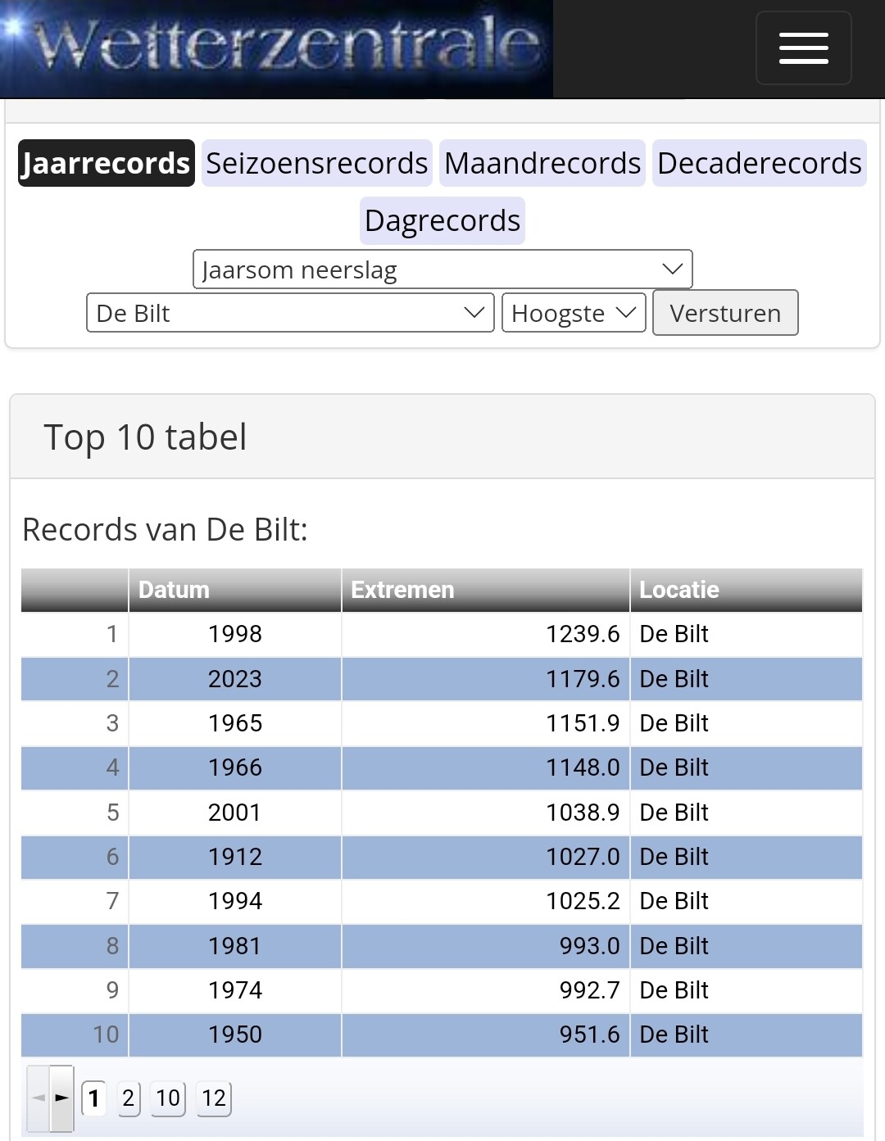Open the De Bilt station dropdown
The width and height of the screenshot is (885, 1141).
(x=290, y=313)
